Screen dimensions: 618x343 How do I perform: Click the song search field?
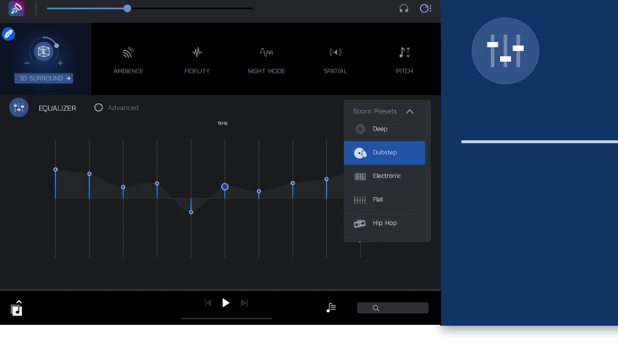393,308
